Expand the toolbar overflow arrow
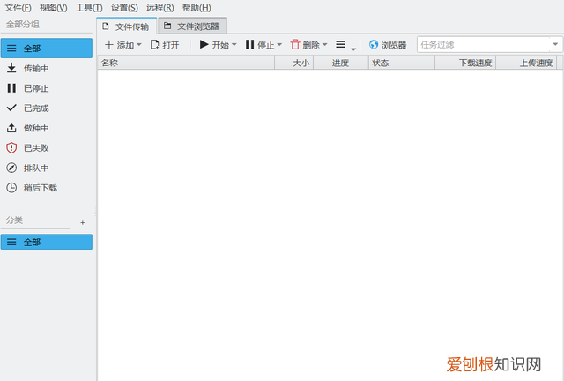564x381 pixels. pyautogui.click(x=353, y=49)
